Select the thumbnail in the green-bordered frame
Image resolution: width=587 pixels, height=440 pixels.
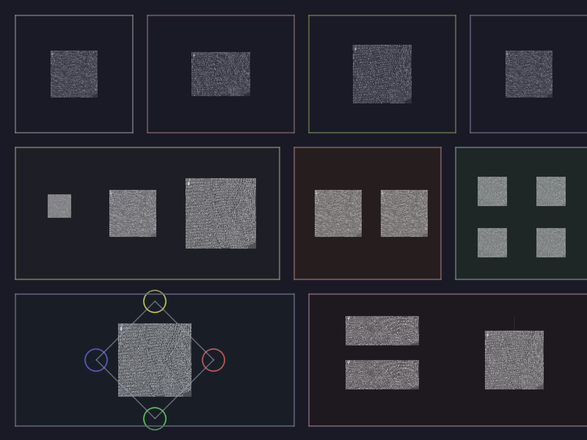click(382, 74)
